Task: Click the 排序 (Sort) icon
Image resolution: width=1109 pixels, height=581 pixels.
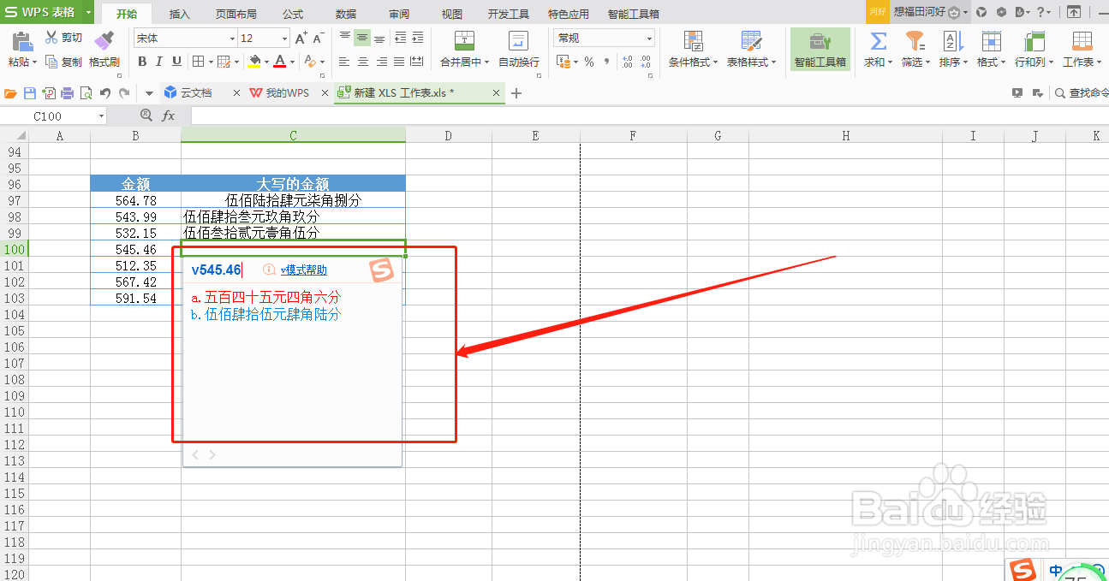Action: click(951, 50)
